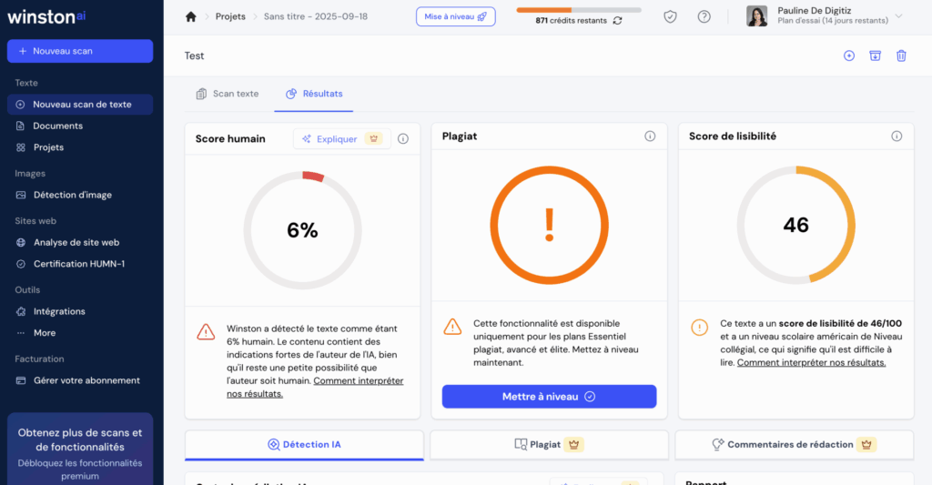This screenshot has height=485, width=932.
Task: Start a Nouveau scan
Action: 80,51
